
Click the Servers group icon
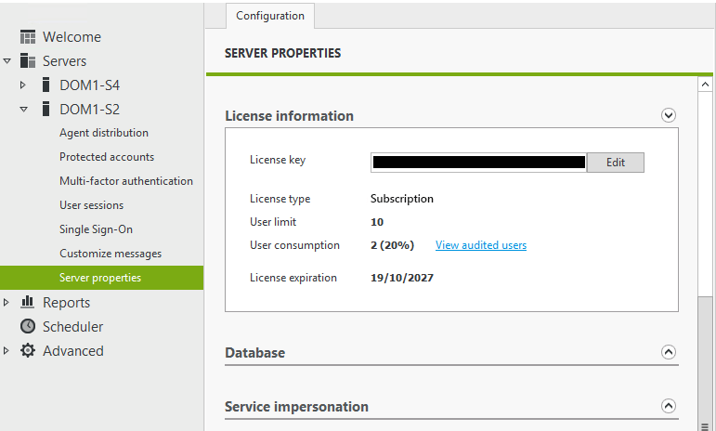(x=28, y=60)
